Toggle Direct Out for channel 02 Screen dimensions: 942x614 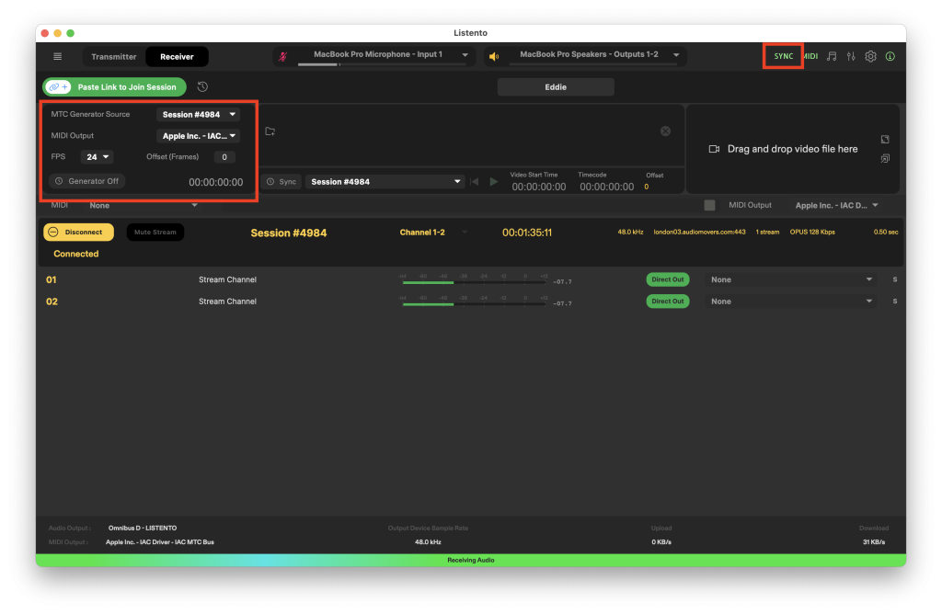[668, 301]
